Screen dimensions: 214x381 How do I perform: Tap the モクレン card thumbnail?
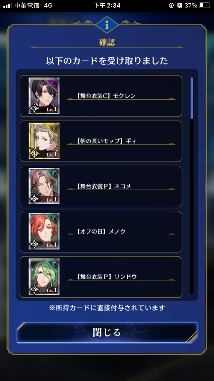(44, 96)
